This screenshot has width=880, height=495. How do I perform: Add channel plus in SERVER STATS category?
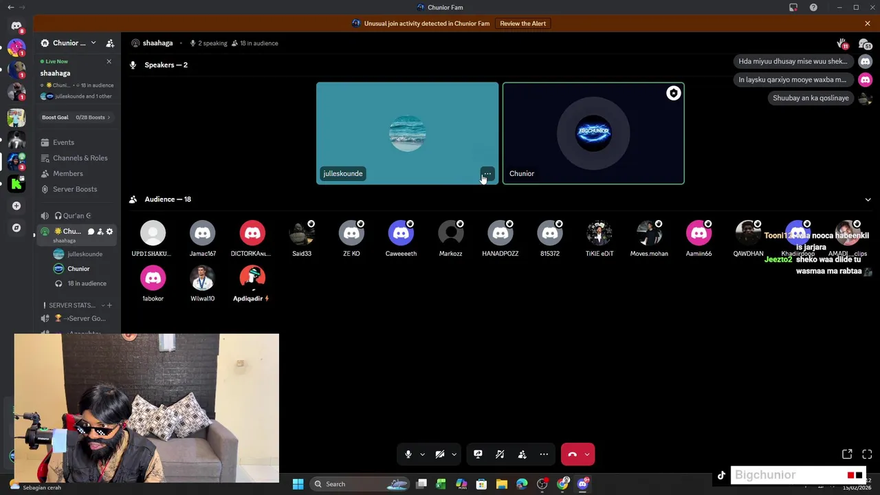pyautogui.click(x=109, y=305)
